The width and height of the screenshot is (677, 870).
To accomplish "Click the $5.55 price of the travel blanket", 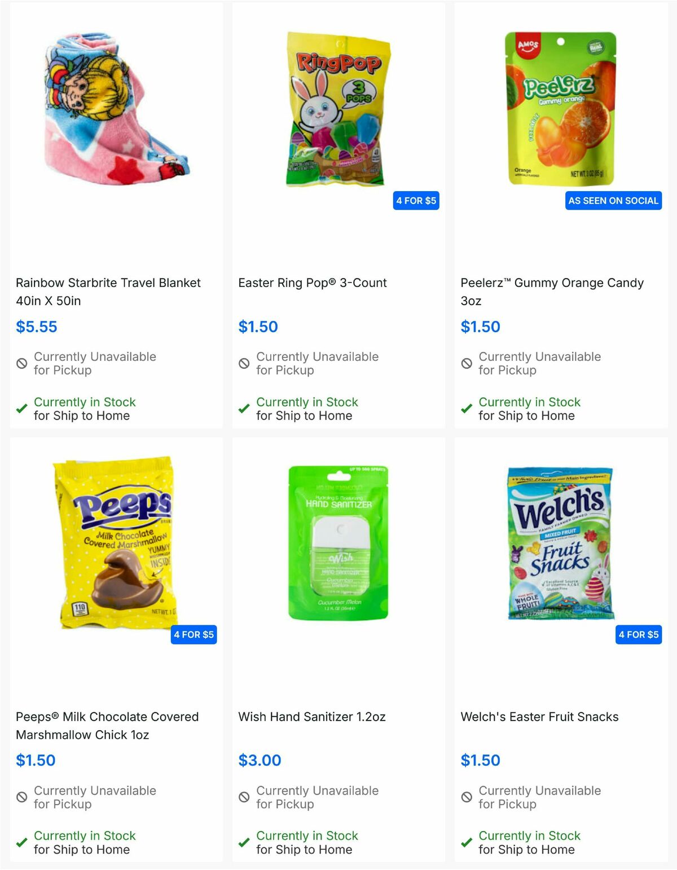I will (x=37, y=326).
